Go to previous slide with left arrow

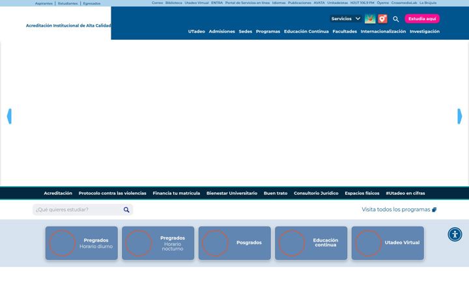9,117
